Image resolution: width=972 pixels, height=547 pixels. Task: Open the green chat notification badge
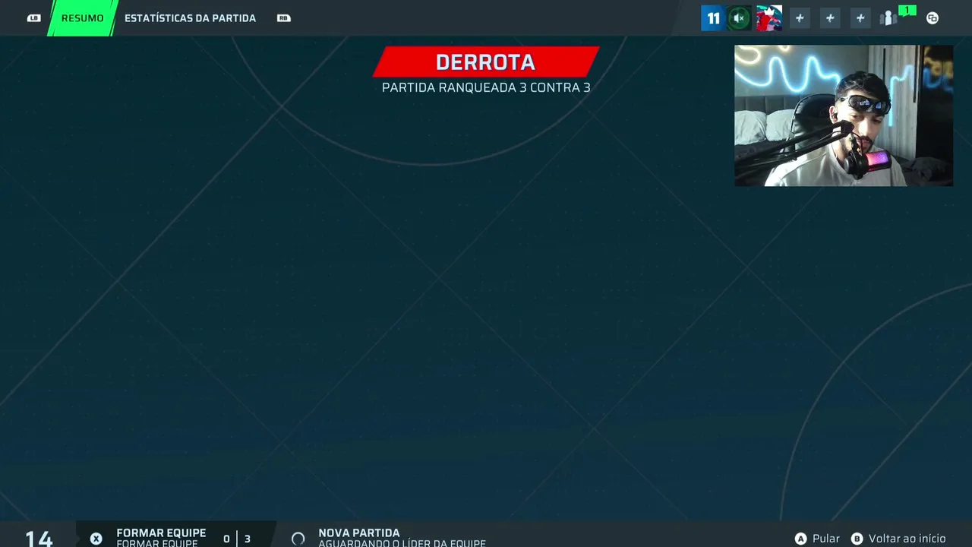907,10
